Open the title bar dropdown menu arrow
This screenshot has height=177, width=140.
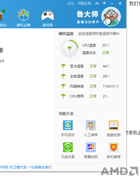tap(104, 3)
